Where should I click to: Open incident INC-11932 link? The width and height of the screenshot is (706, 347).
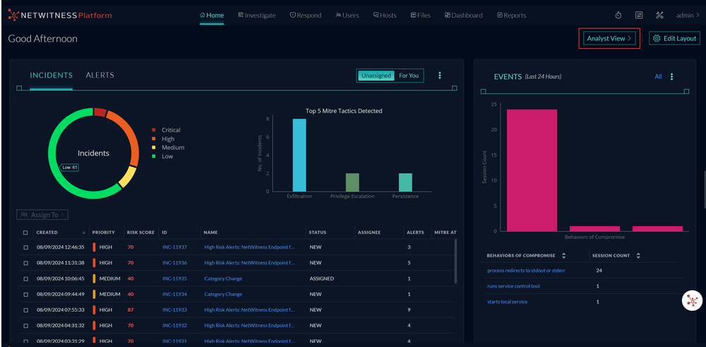click(174, 325)
